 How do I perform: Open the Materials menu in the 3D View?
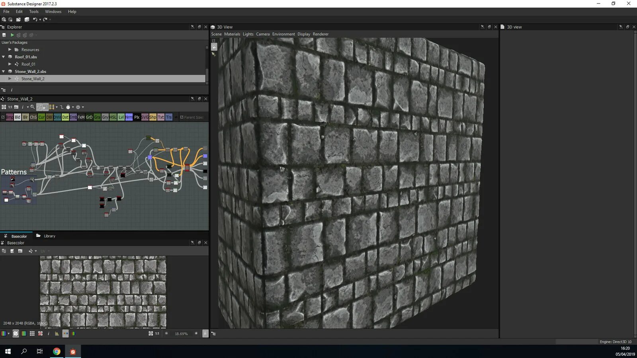click(232, 34)
